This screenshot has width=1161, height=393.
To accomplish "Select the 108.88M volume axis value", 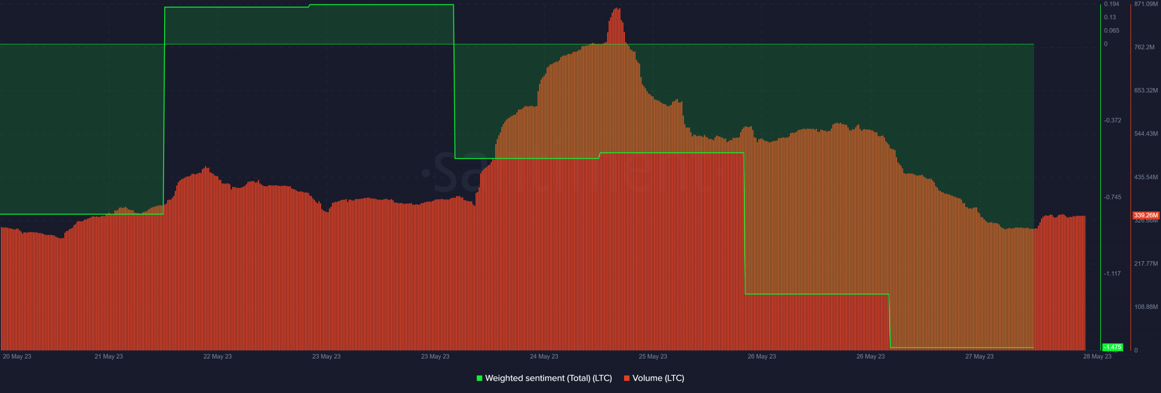I will (1146, 307).
